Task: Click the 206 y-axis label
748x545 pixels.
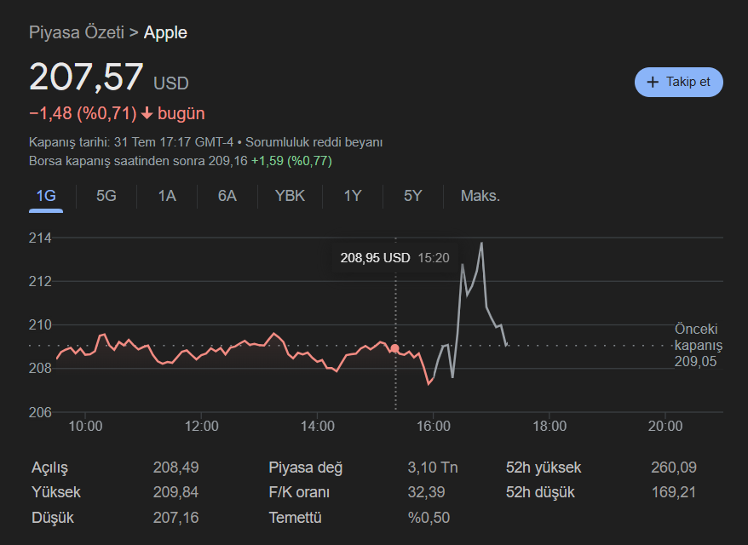Action: point(40,412)
